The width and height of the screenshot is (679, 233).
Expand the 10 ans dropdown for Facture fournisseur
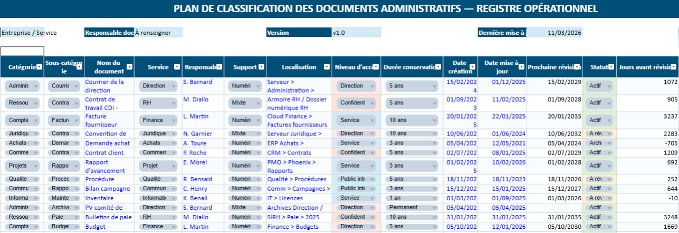[434, 120]
